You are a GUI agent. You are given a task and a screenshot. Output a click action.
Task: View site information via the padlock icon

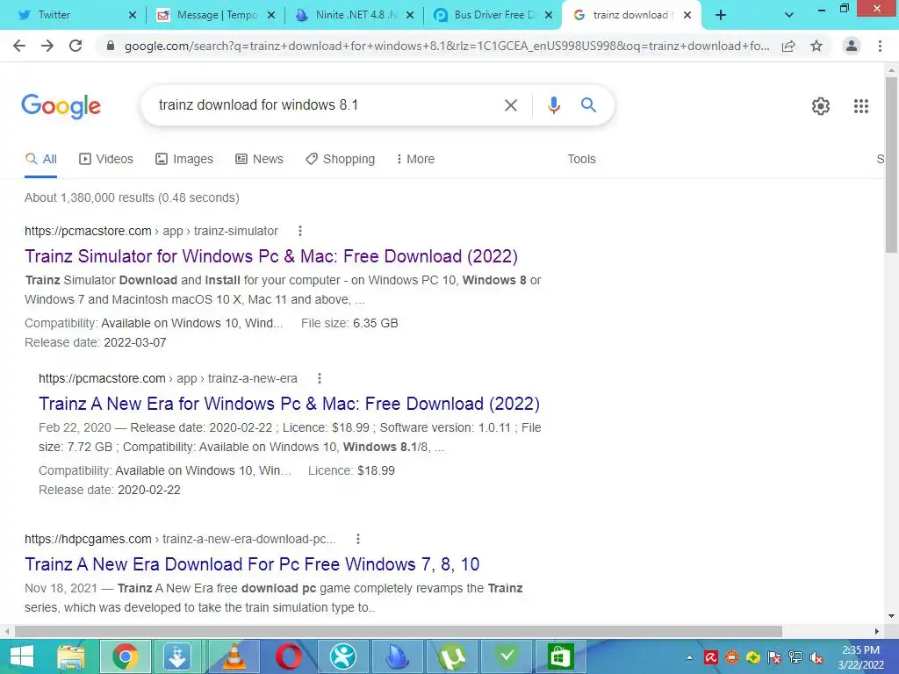click(x=111, y=46)
